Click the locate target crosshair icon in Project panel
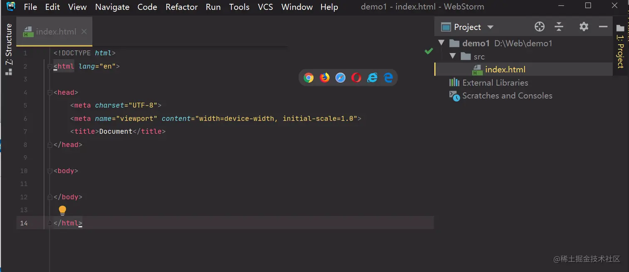The height and width of the screenshot is (272, 629). coord(539,27)
